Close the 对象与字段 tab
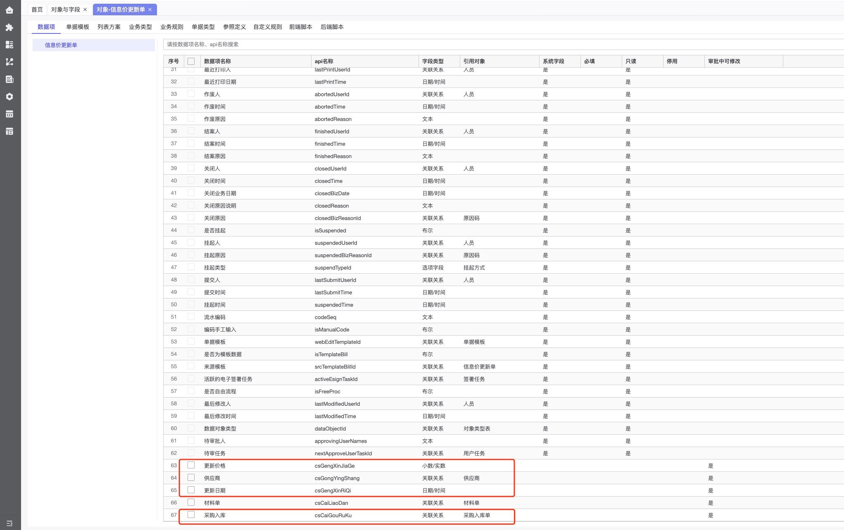The image size is (844, 530). click(x=85, y=9)
